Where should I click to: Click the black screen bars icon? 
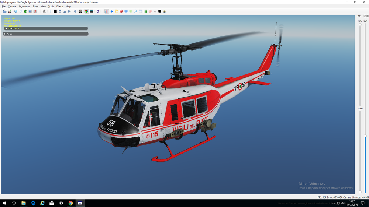(92, 11)
